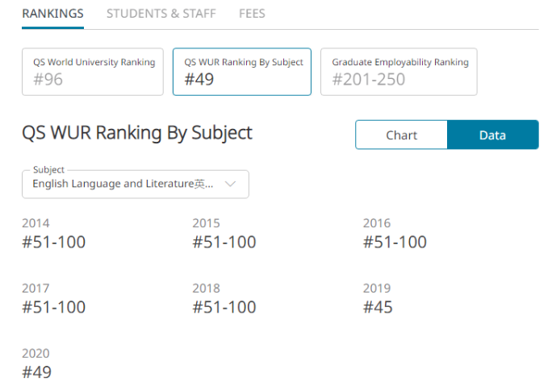Switch to Chart view
552x390 pixels.
click(x=401, y=135)
